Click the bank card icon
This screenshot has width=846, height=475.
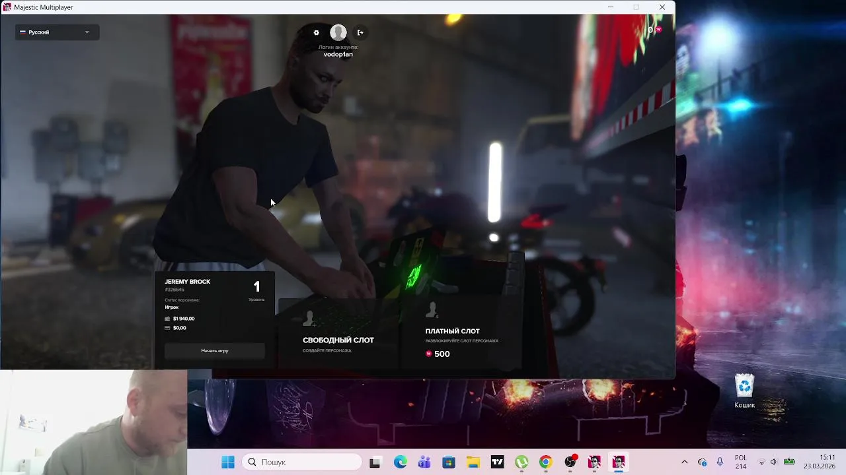click(x=167, y=328)
